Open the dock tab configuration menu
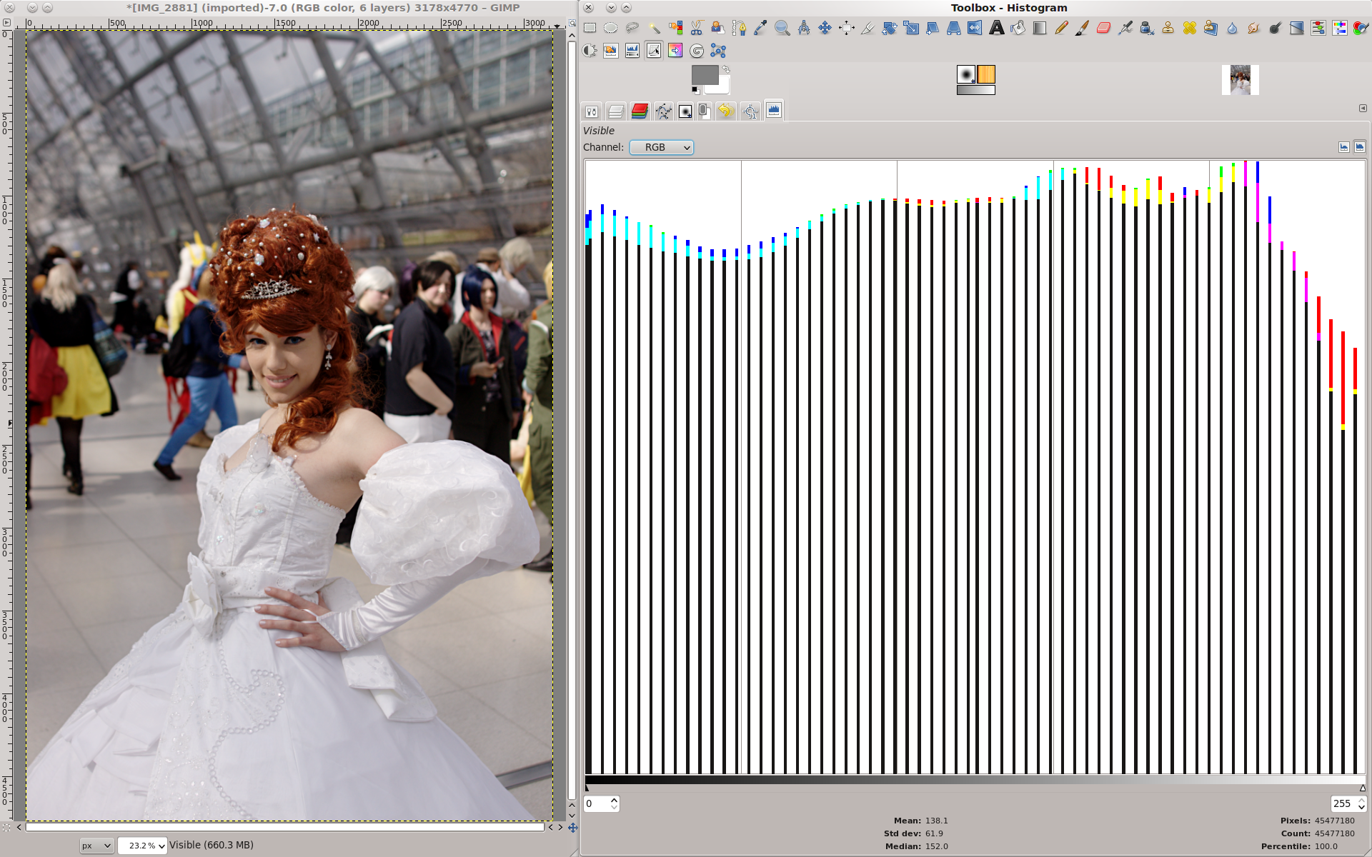1372x857 pixels. click(x=1363, y=109)
